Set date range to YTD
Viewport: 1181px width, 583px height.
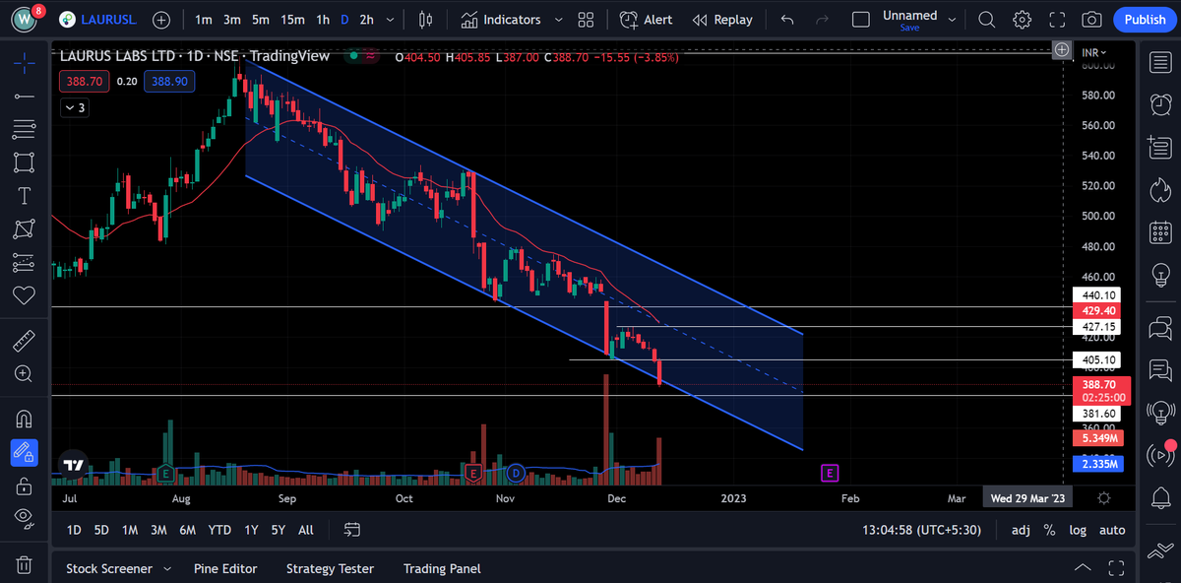[219, 530]
